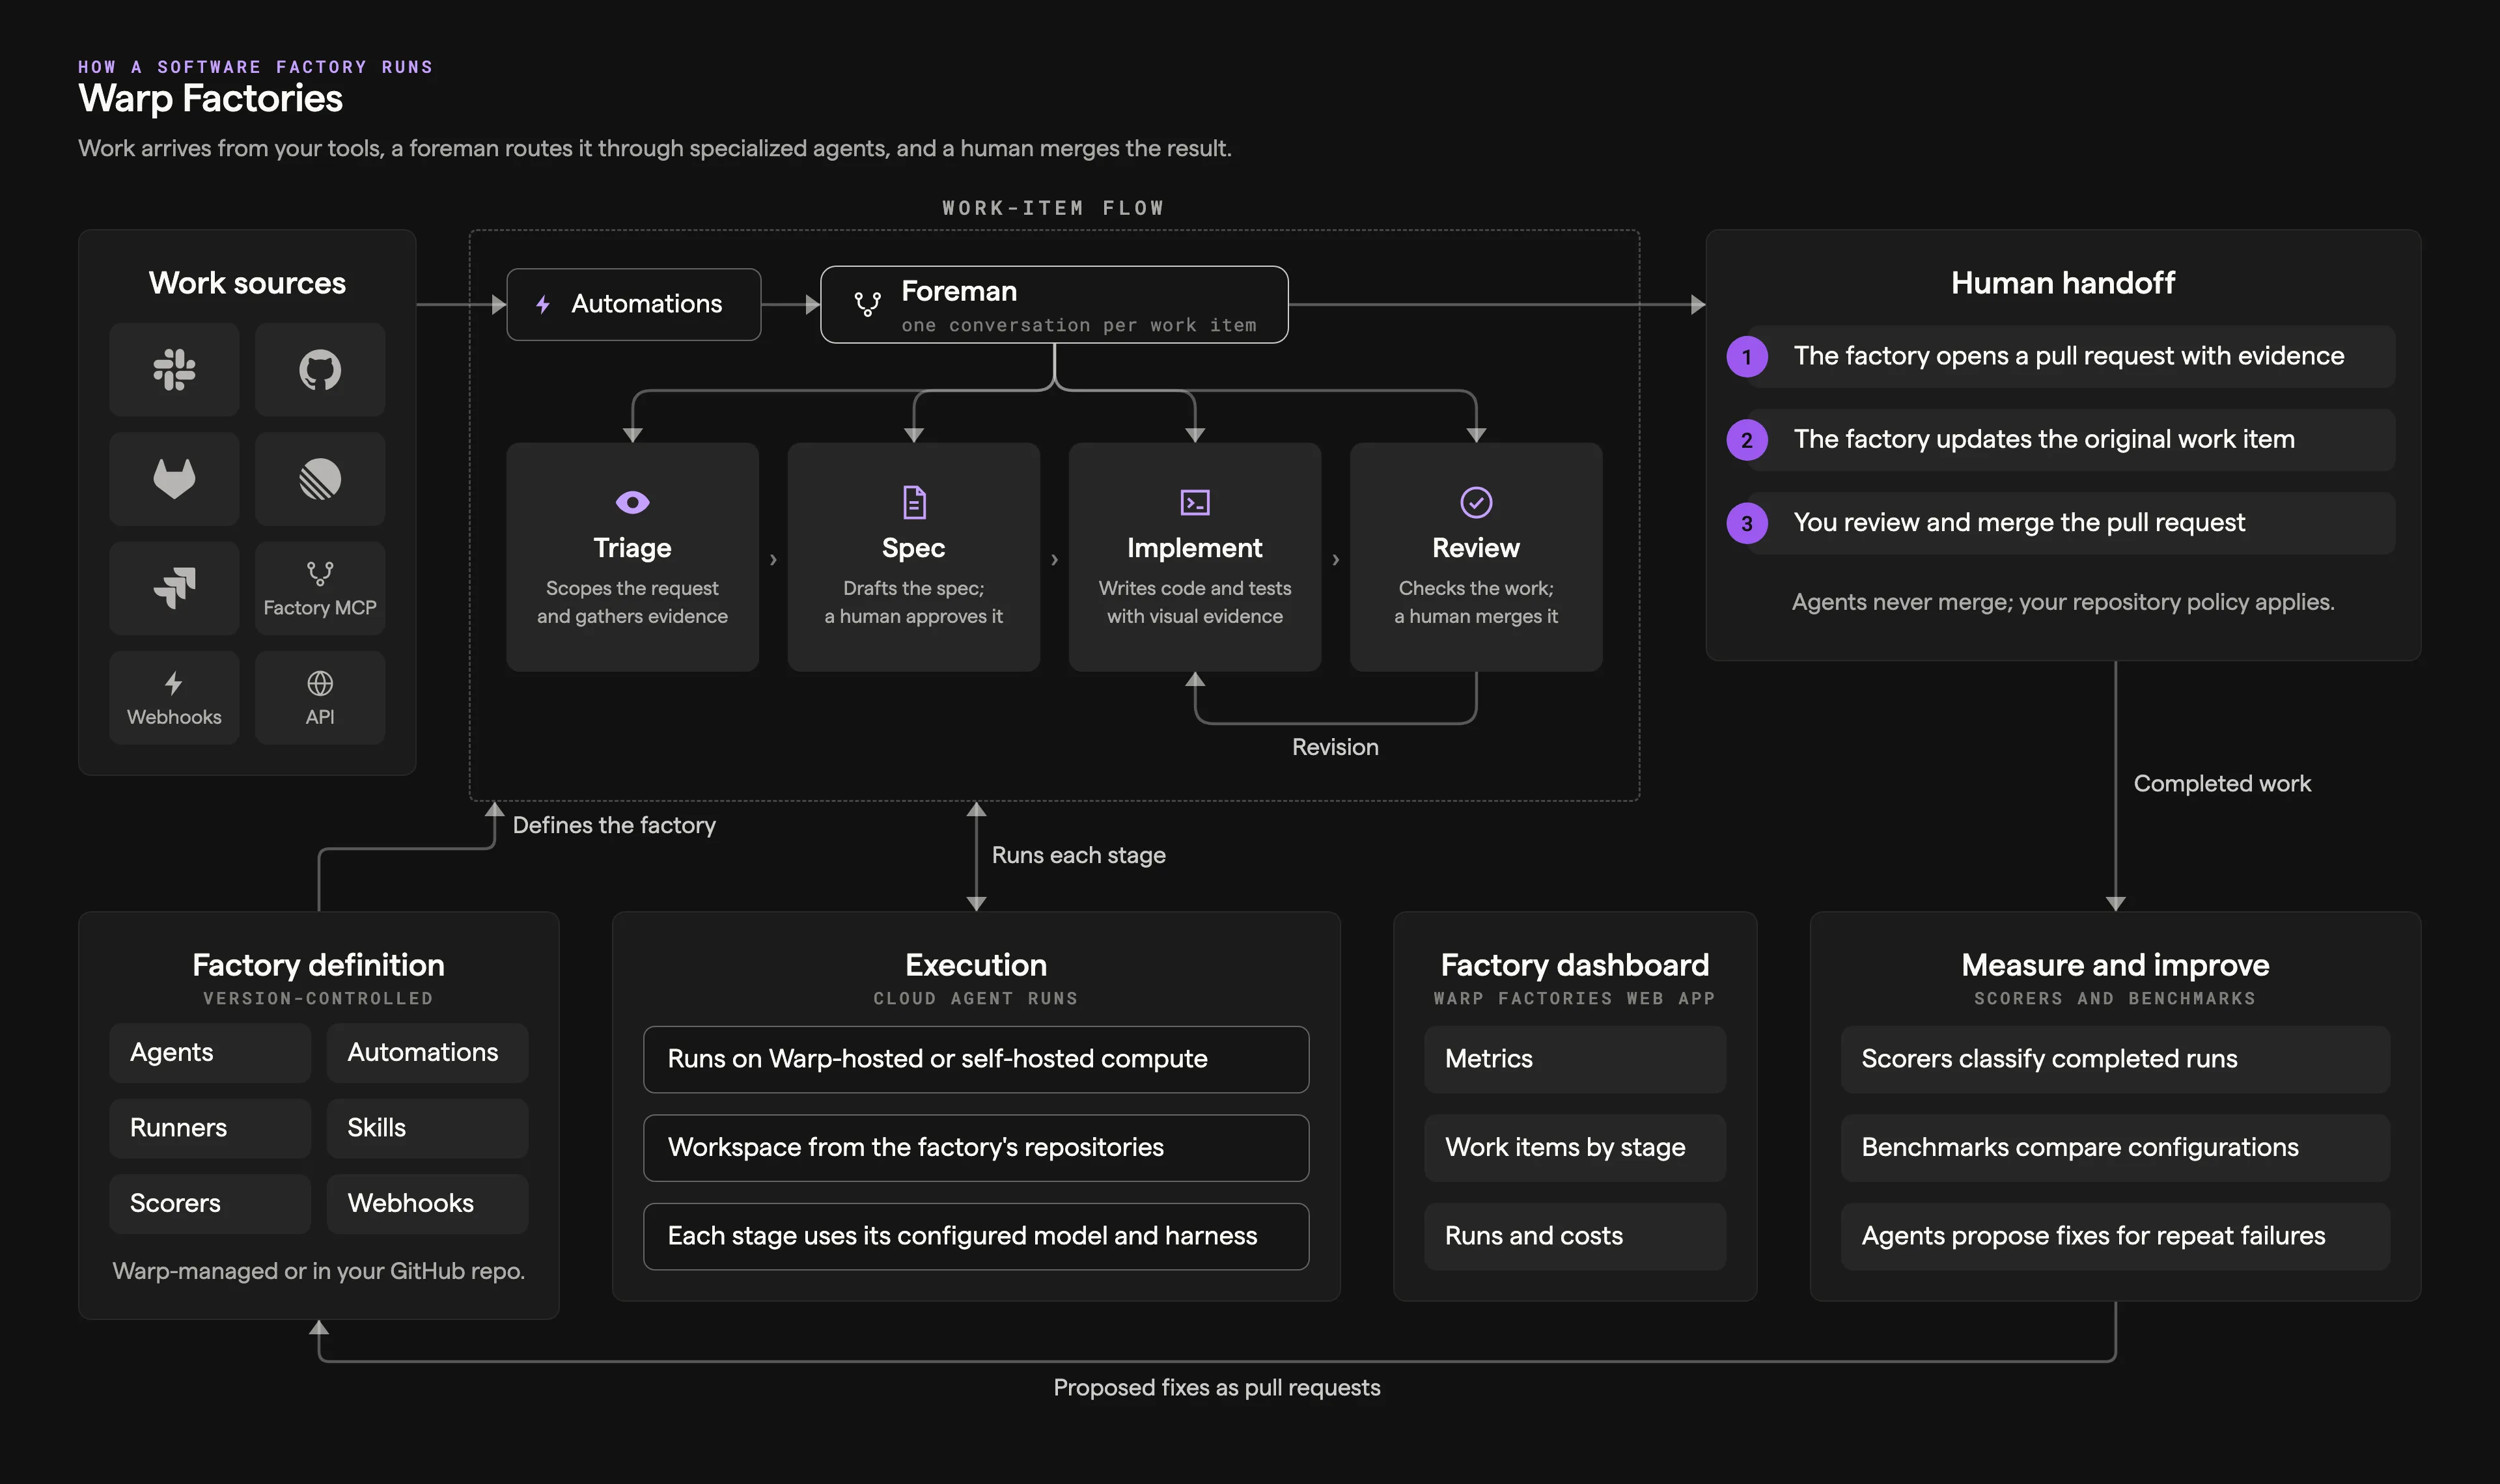
Task: Select the Linear icon tile
Action: pyautogui.click(x=320, y=479)
